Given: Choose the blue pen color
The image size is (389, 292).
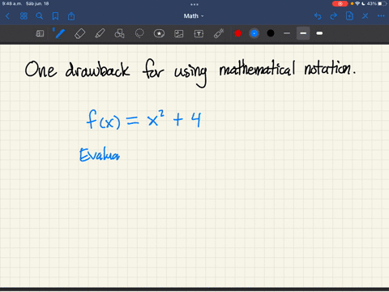Looking at the screenshot, I should coord(254,33).
